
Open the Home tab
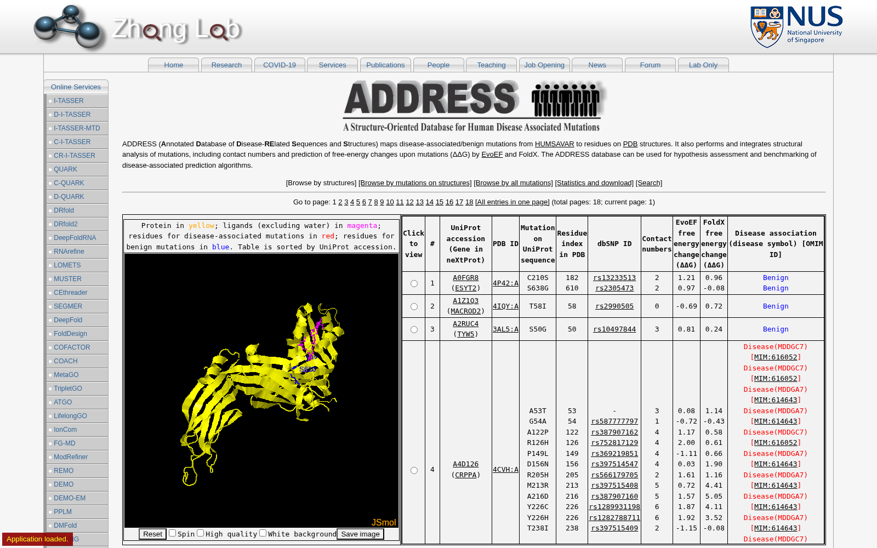coord(174,65)
